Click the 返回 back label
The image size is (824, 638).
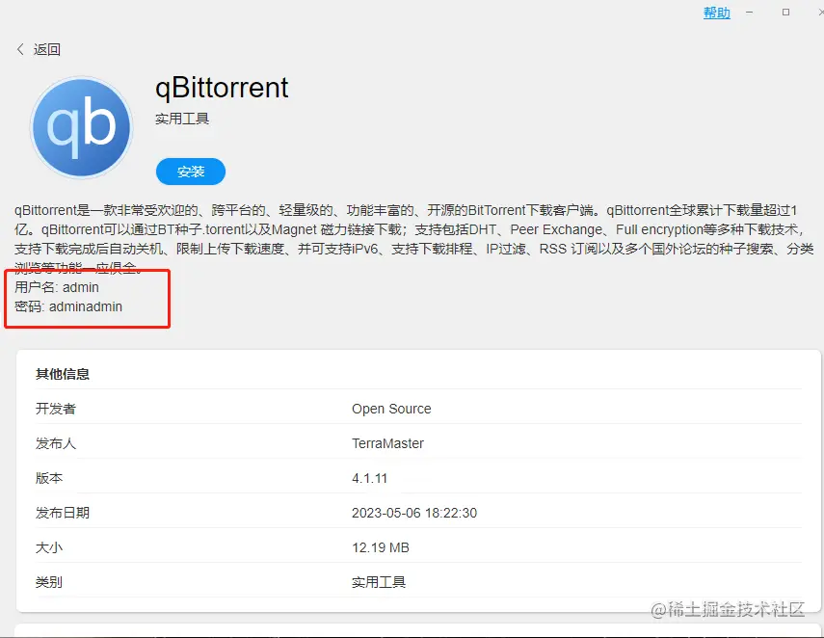[47, 49]
